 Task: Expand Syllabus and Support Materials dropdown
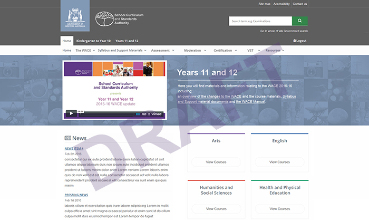[122, 51]
